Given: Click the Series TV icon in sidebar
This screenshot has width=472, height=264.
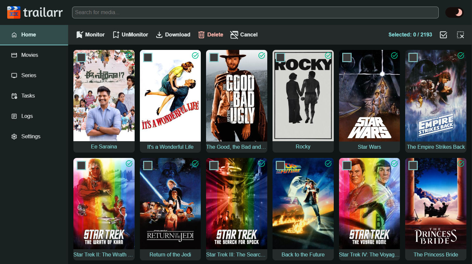Looking at the screenshot, I should coord(14,76).
